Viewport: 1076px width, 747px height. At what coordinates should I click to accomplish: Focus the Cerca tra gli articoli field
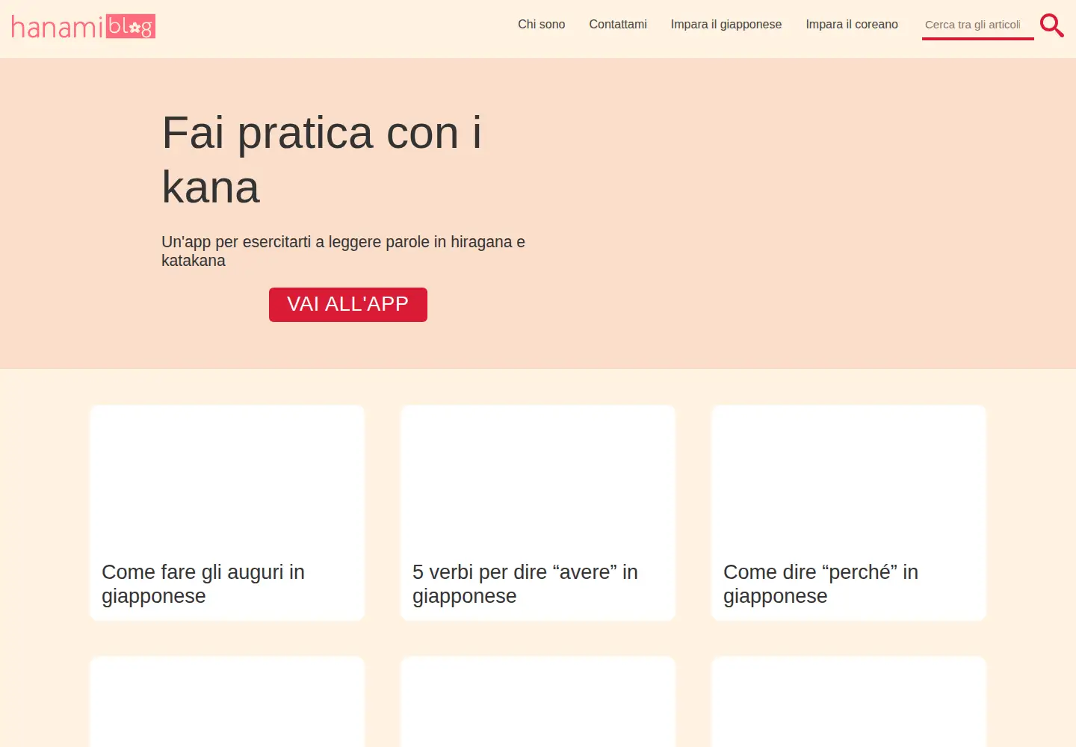(x=977, y=25)
